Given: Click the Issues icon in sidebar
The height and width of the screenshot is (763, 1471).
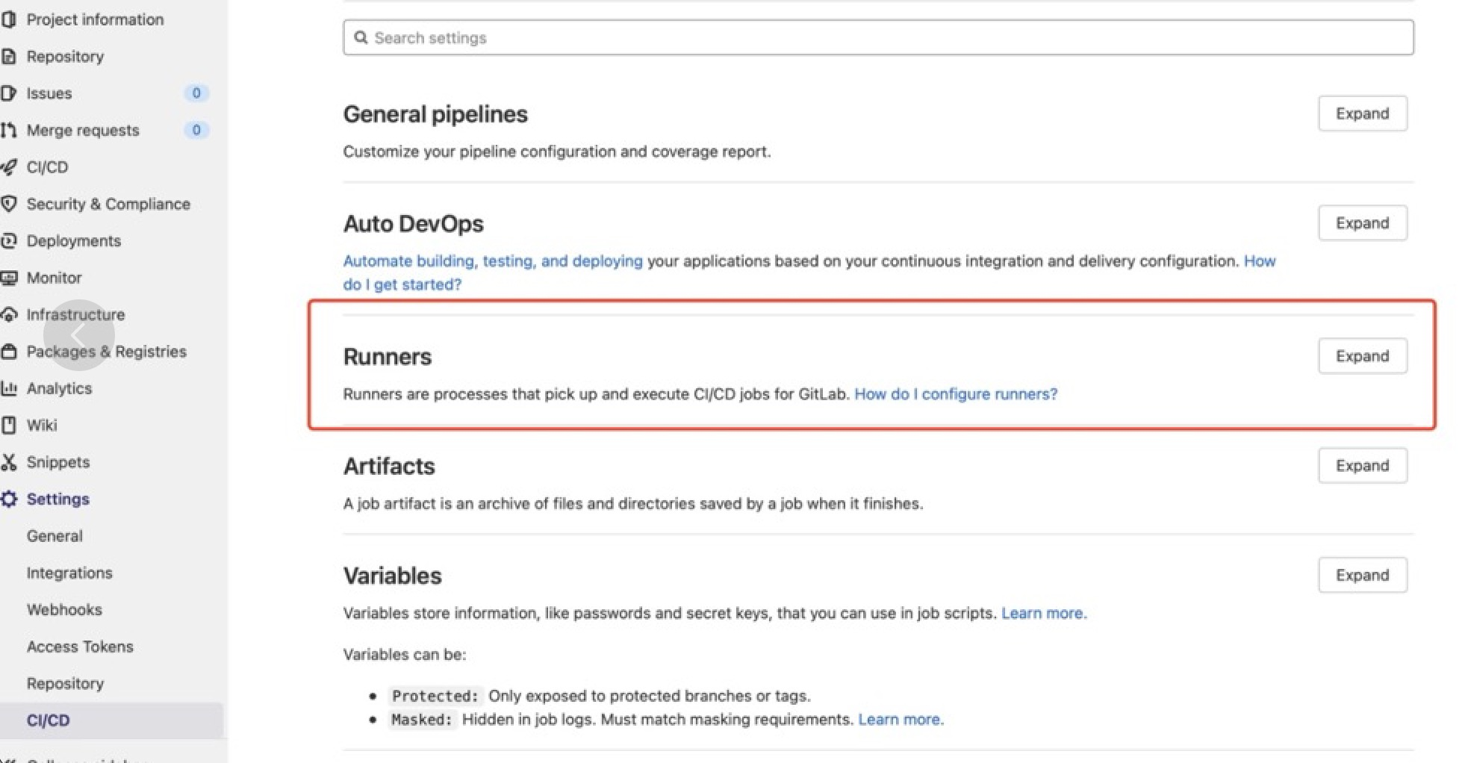Looking at the screenshot, I should coord(8,93).
